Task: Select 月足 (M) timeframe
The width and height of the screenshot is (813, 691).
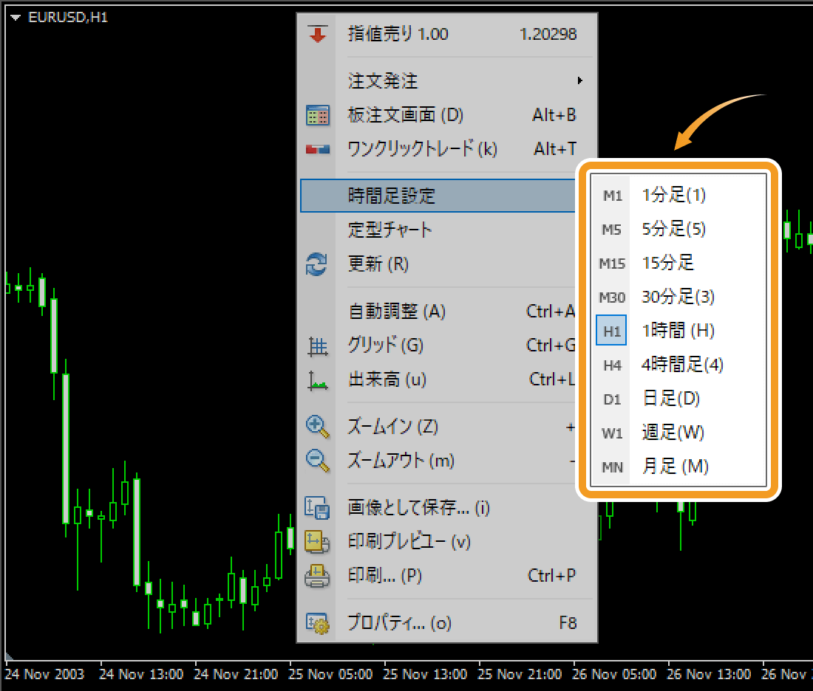Action: [x=678, y=467]
